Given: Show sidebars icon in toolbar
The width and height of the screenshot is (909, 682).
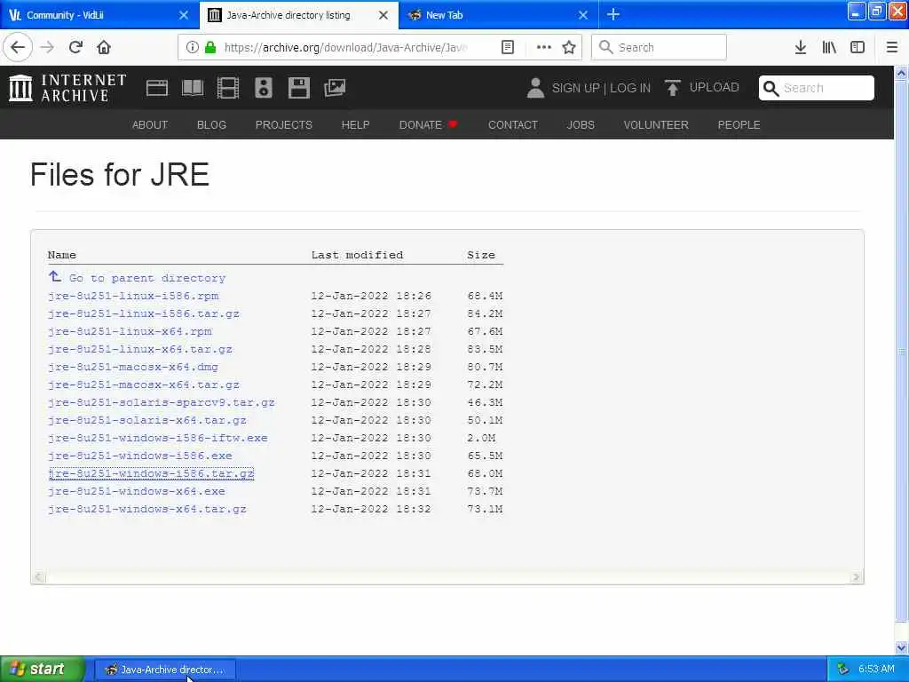Looking at the screenshot, I should click(858, 47).
